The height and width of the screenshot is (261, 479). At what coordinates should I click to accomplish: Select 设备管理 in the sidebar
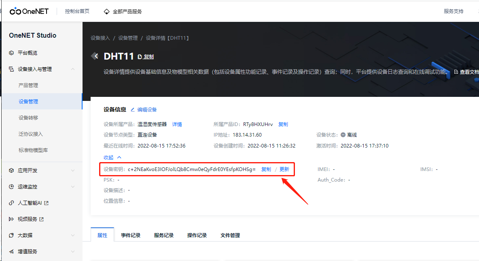click(x=28, y=102)
